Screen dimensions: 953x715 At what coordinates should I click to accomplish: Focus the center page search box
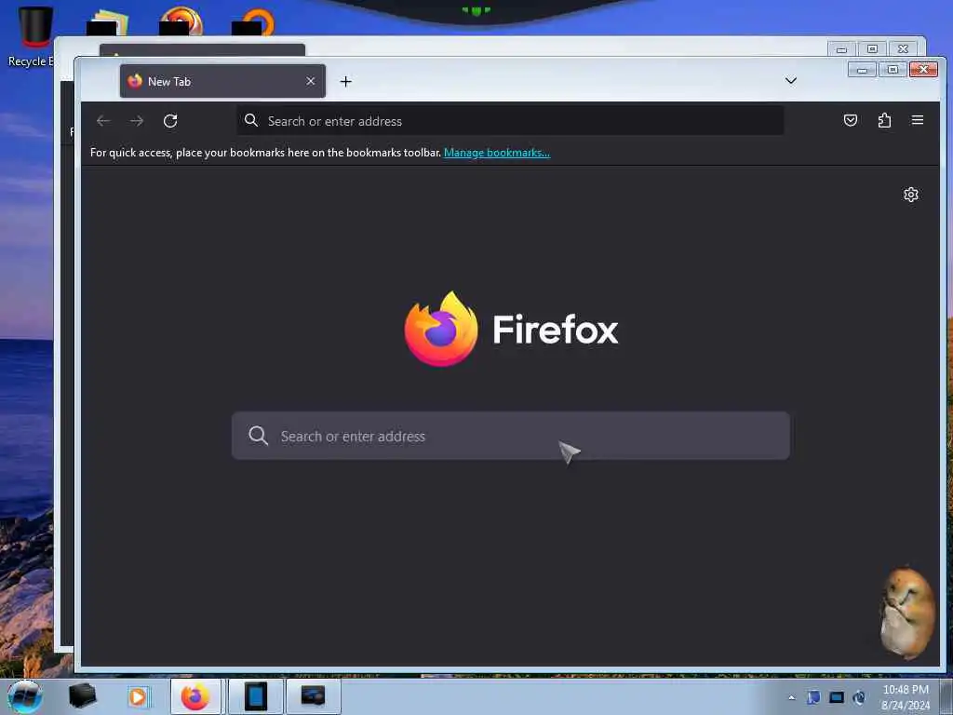point(511,436)
